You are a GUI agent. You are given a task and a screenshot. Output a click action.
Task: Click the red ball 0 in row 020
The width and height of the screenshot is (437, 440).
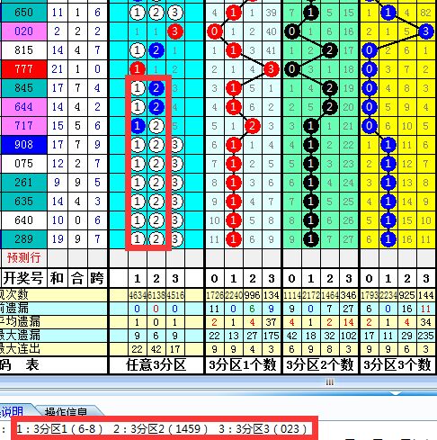click(x=214, y=31)
